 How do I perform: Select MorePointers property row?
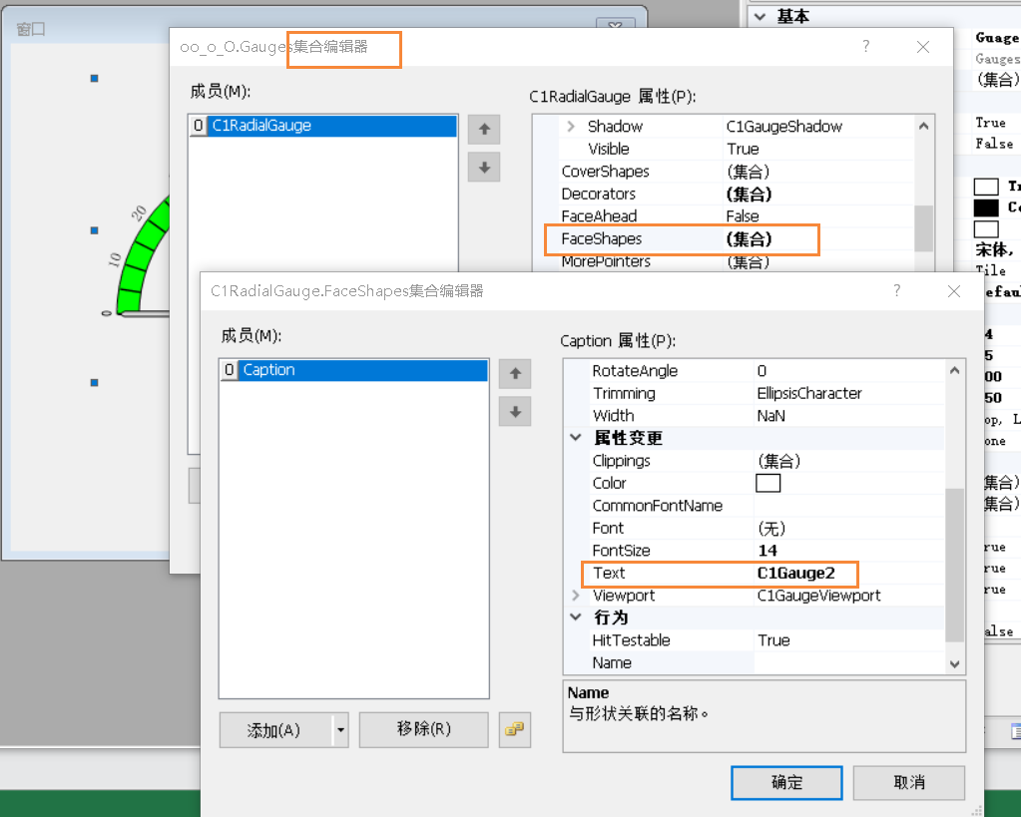pyautogui.click(x=736, y=261)
